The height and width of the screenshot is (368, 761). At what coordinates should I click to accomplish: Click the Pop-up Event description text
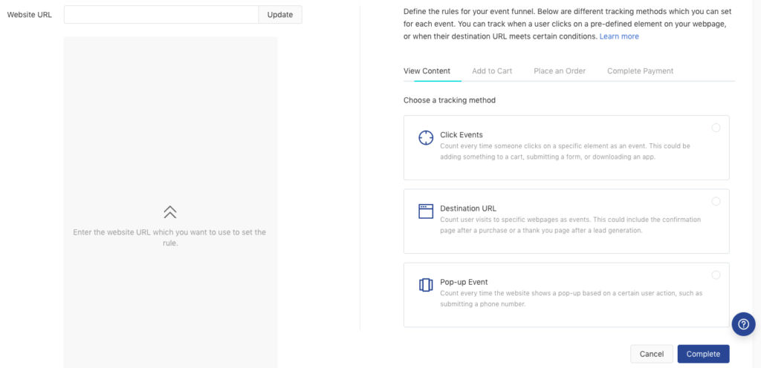pyautogui.click(x=571, y=299)
